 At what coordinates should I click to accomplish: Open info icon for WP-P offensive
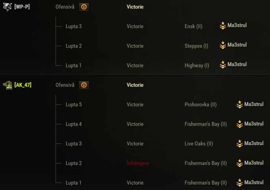click(x=84, y=7)
